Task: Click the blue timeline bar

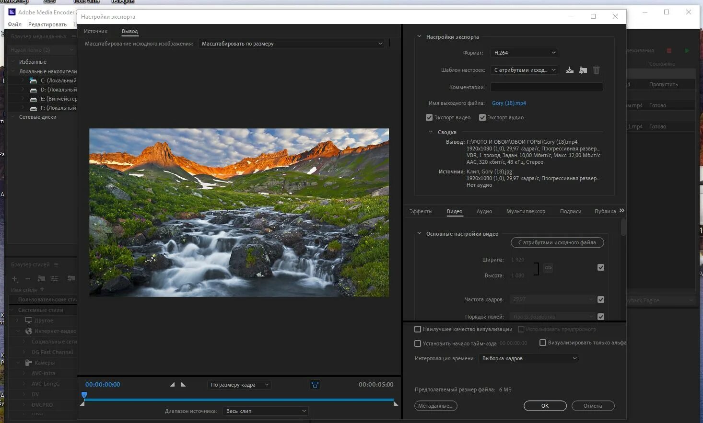Action: (239, 400)
